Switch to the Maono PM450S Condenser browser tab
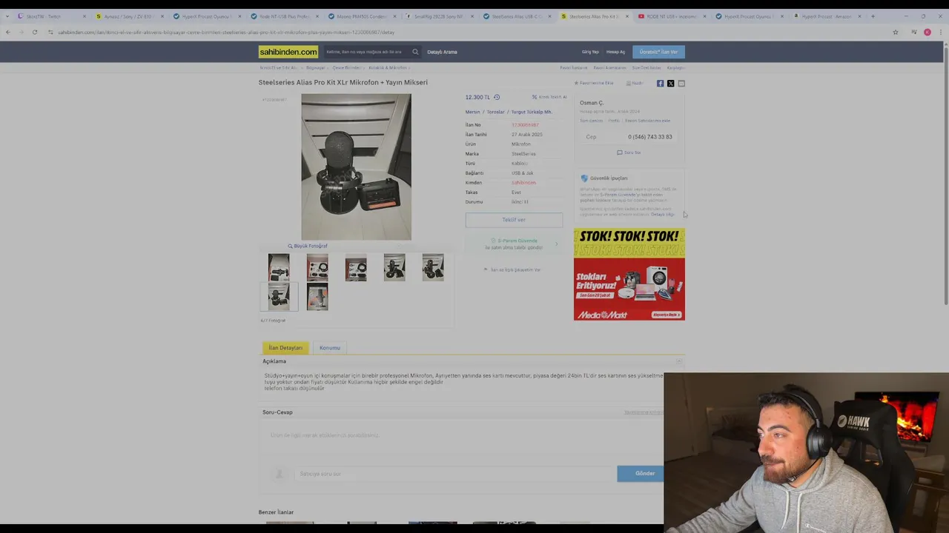Screen dimensions: 949x533 [361, 16]
